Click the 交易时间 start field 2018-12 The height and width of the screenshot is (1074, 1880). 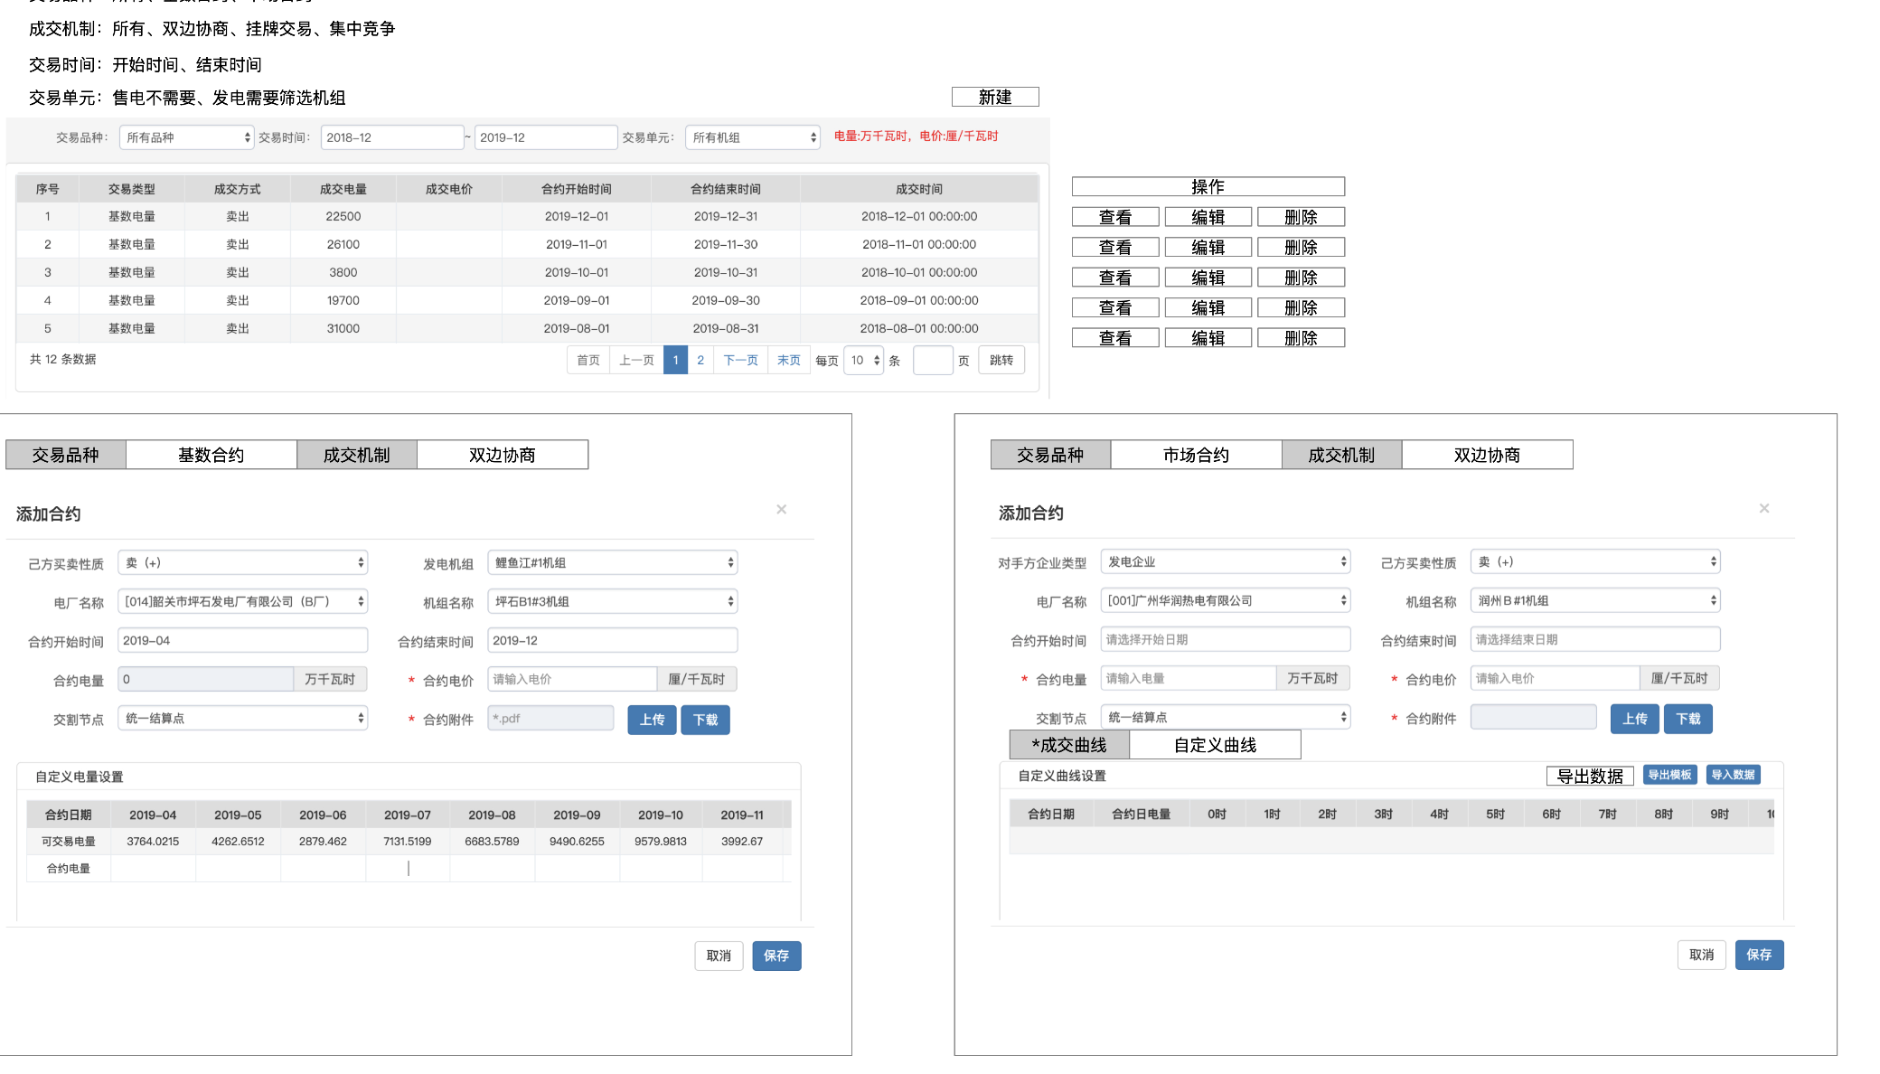tap(392, 137)
